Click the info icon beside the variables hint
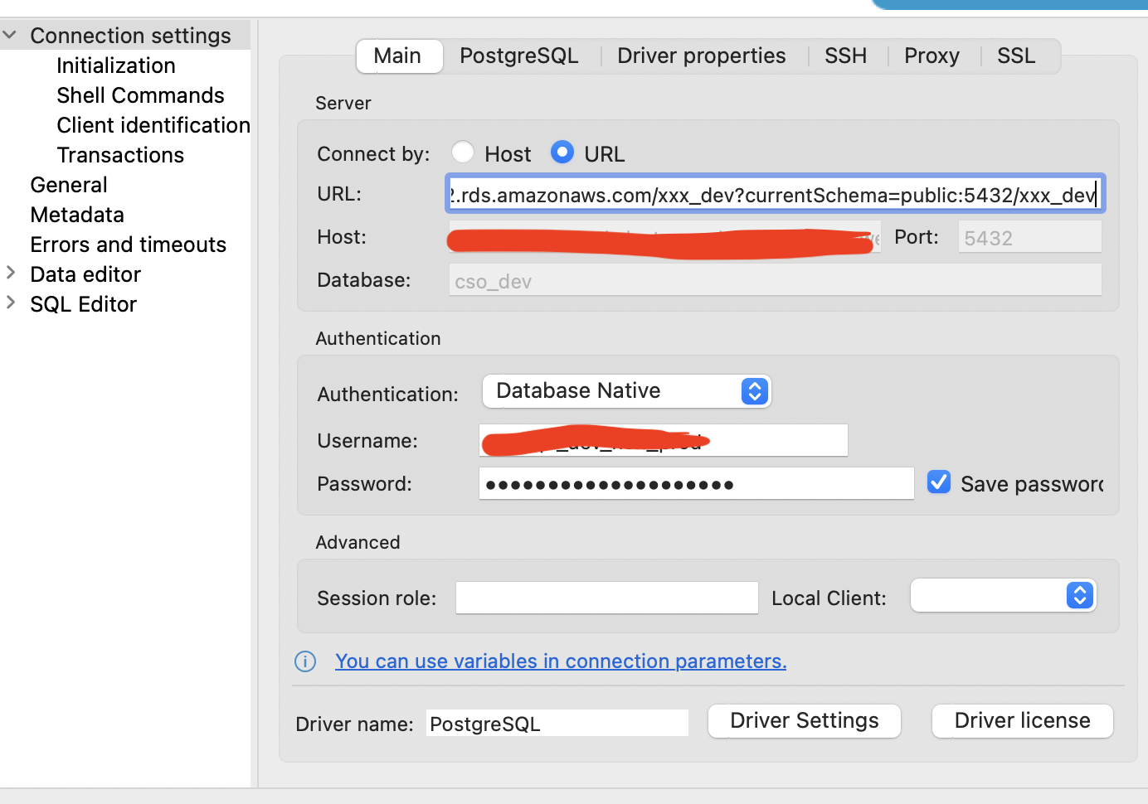 tap(305, 661)
